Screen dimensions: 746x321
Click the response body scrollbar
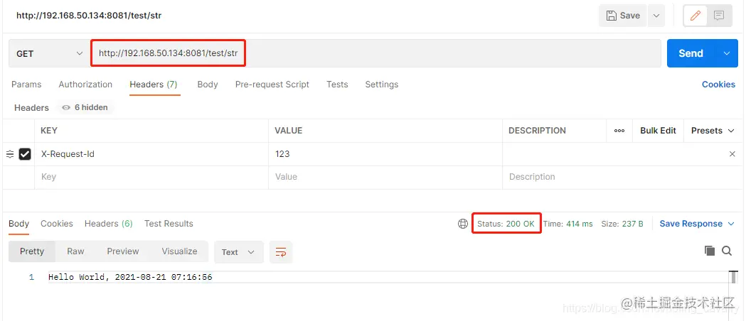coord(734,277)
